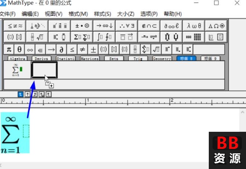Open the 帮助(H) menu
This screenshot has height=169, width=246.
tap(173, 14)
